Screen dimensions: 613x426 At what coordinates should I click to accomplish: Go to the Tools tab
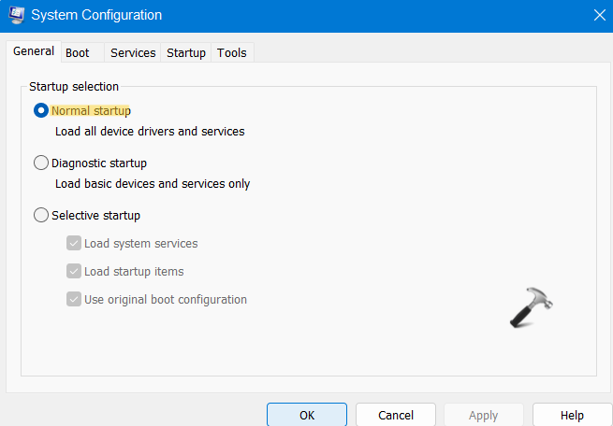pyautogui.click(x=232, y=53)
